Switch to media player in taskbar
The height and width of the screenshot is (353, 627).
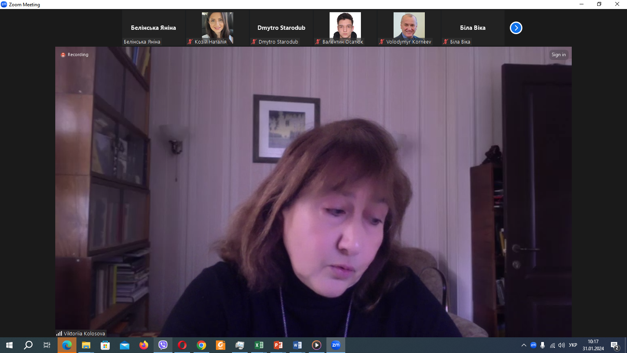pos(317,345)
